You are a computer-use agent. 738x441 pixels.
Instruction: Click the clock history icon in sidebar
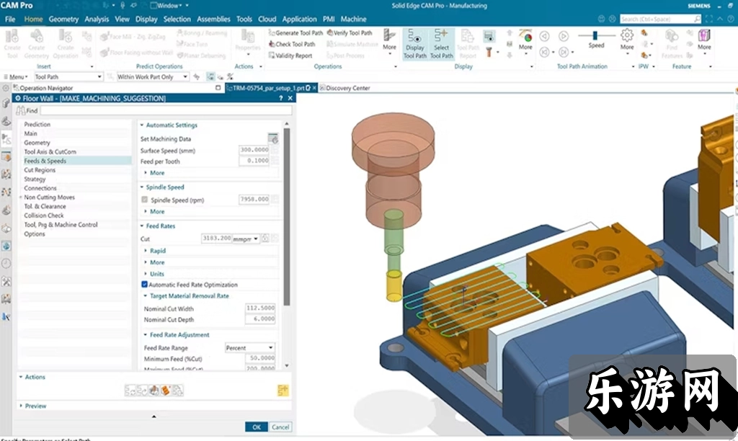(6, 264)
